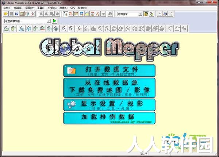This screenshot has width=219, height=157.
Task: Open the 工具(T) menu
Action: (41, 8)
